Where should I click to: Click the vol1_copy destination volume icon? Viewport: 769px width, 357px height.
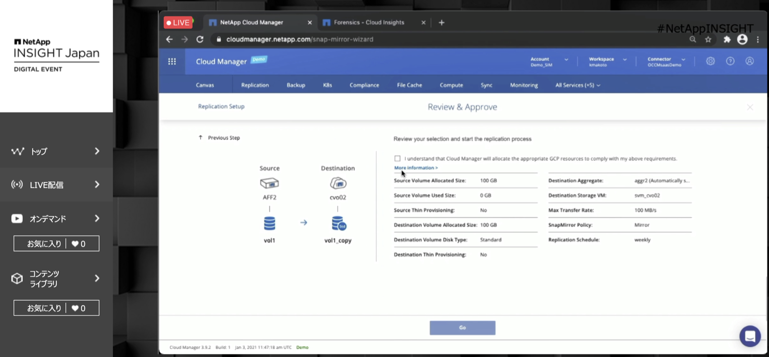[x=338, y=223]
